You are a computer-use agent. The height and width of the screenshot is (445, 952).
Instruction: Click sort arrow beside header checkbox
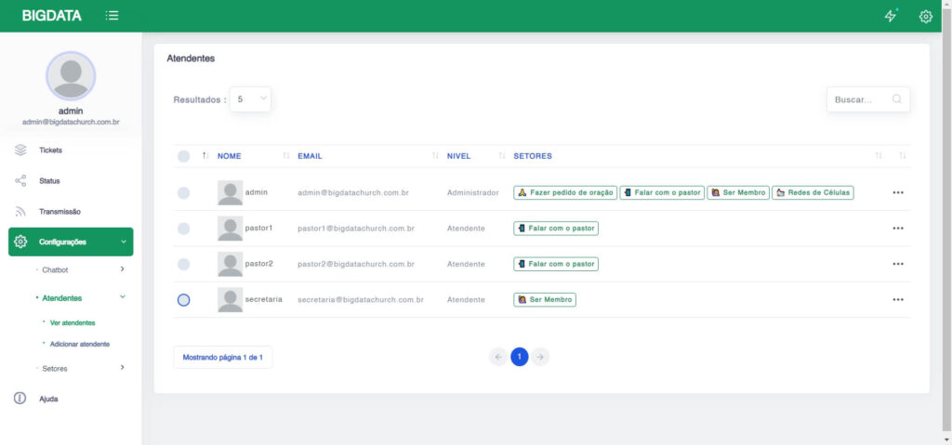pos(205,156)
